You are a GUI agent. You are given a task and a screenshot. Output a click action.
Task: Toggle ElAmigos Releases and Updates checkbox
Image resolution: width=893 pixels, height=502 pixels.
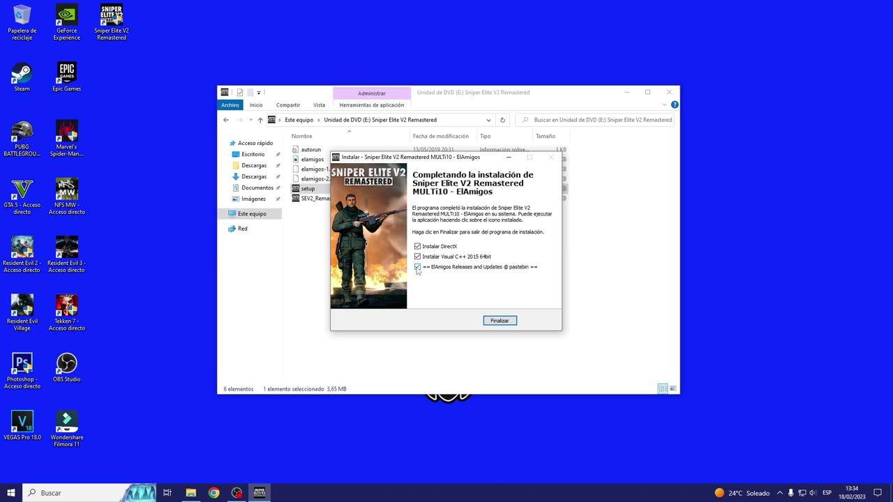[417, 267]
